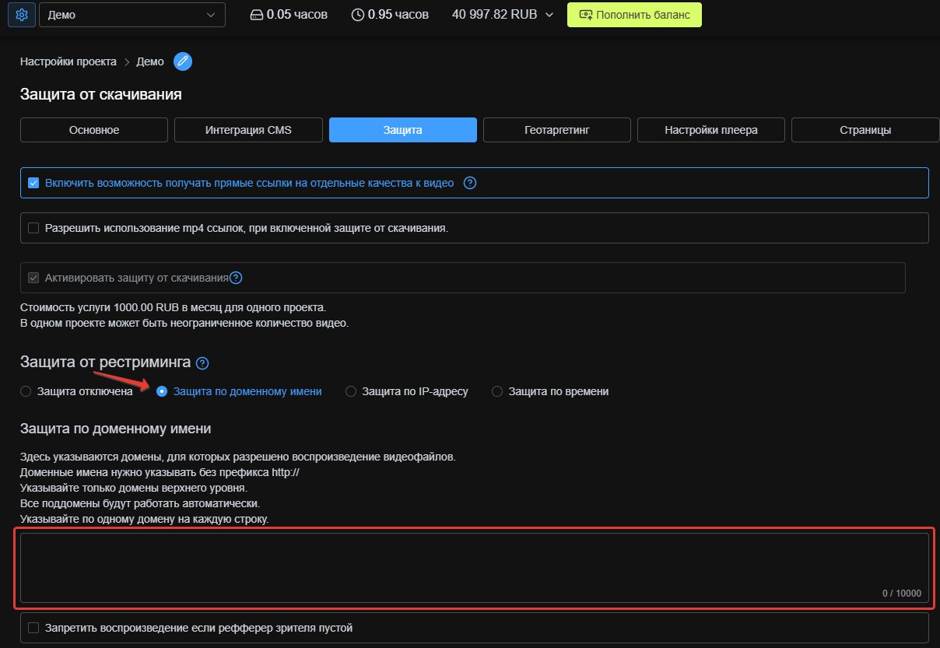This screenshot has height=648, width=940.
Task: Click the storage disk icon beside 0.05 часов
Action: click(x=257, y=15)
